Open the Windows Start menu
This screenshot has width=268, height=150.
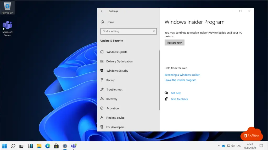click(5, 146)
